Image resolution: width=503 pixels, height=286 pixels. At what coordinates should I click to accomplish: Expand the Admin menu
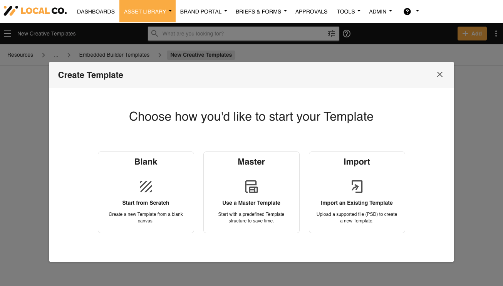coord(381,12)
